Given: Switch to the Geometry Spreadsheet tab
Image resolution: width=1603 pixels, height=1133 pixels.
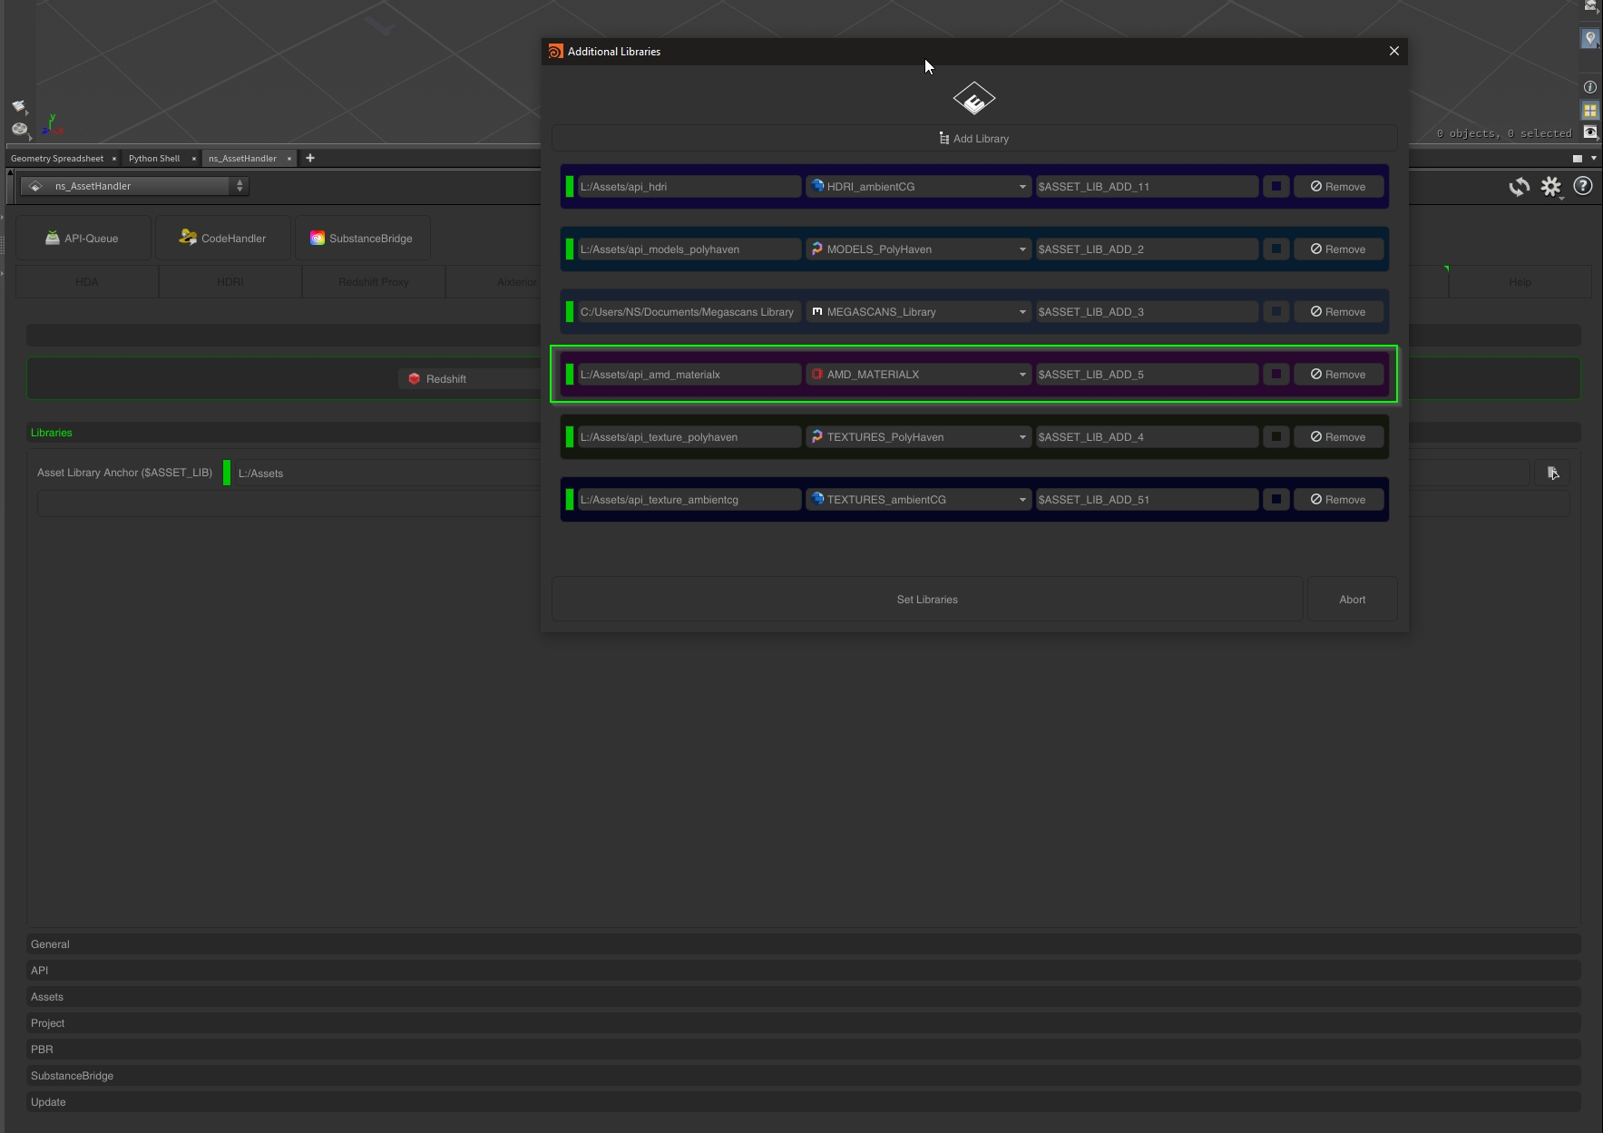Looking at the screenshot, I should (57, 159).
